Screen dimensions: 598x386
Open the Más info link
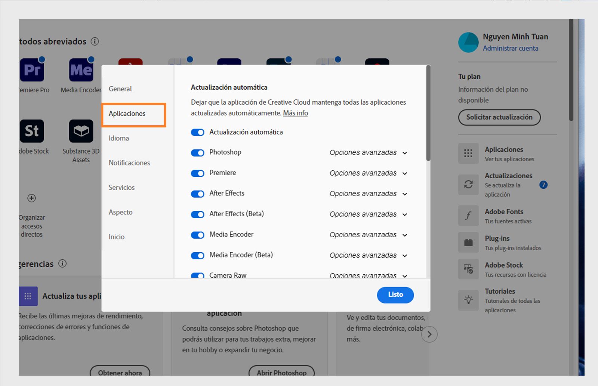(x=295, y=113)
